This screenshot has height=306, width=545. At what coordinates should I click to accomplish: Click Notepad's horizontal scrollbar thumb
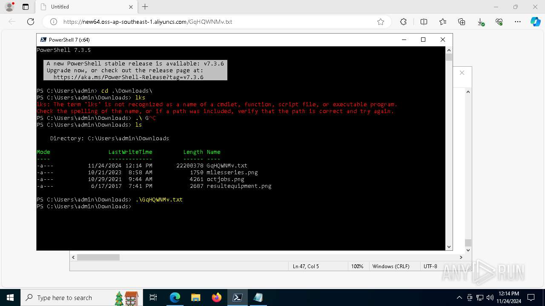click(98, 257)
